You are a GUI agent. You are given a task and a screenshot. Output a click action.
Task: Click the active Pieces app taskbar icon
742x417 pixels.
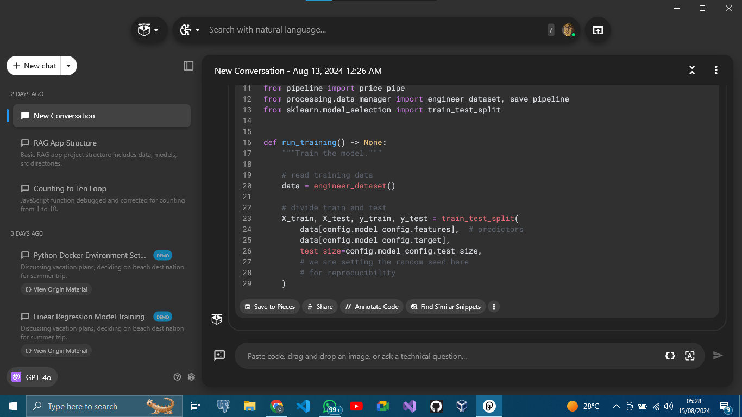pos(489,406)
